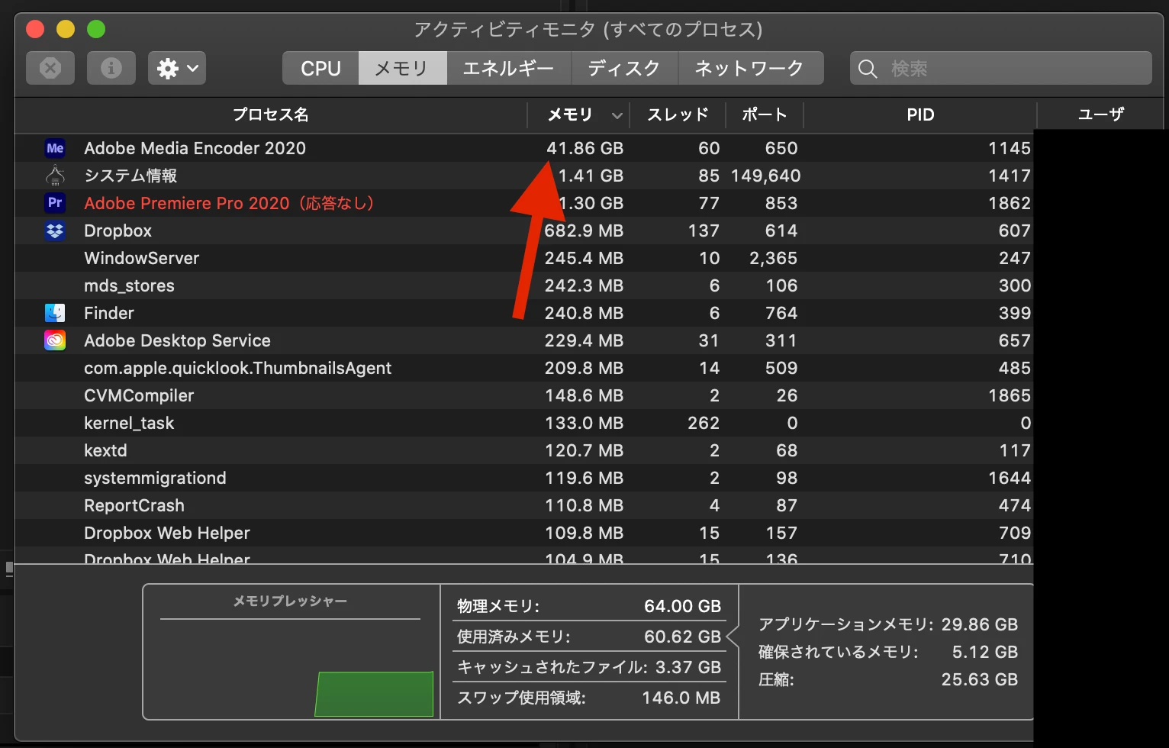Click the メモリプレッシャー graph
This screenshot has height=748, width=1169.
(x=291, y=652)
